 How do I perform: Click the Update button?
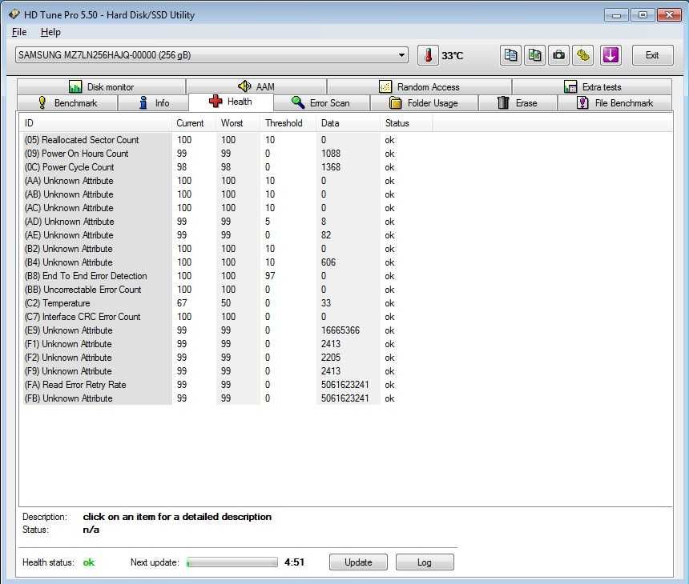coord(359,562)
